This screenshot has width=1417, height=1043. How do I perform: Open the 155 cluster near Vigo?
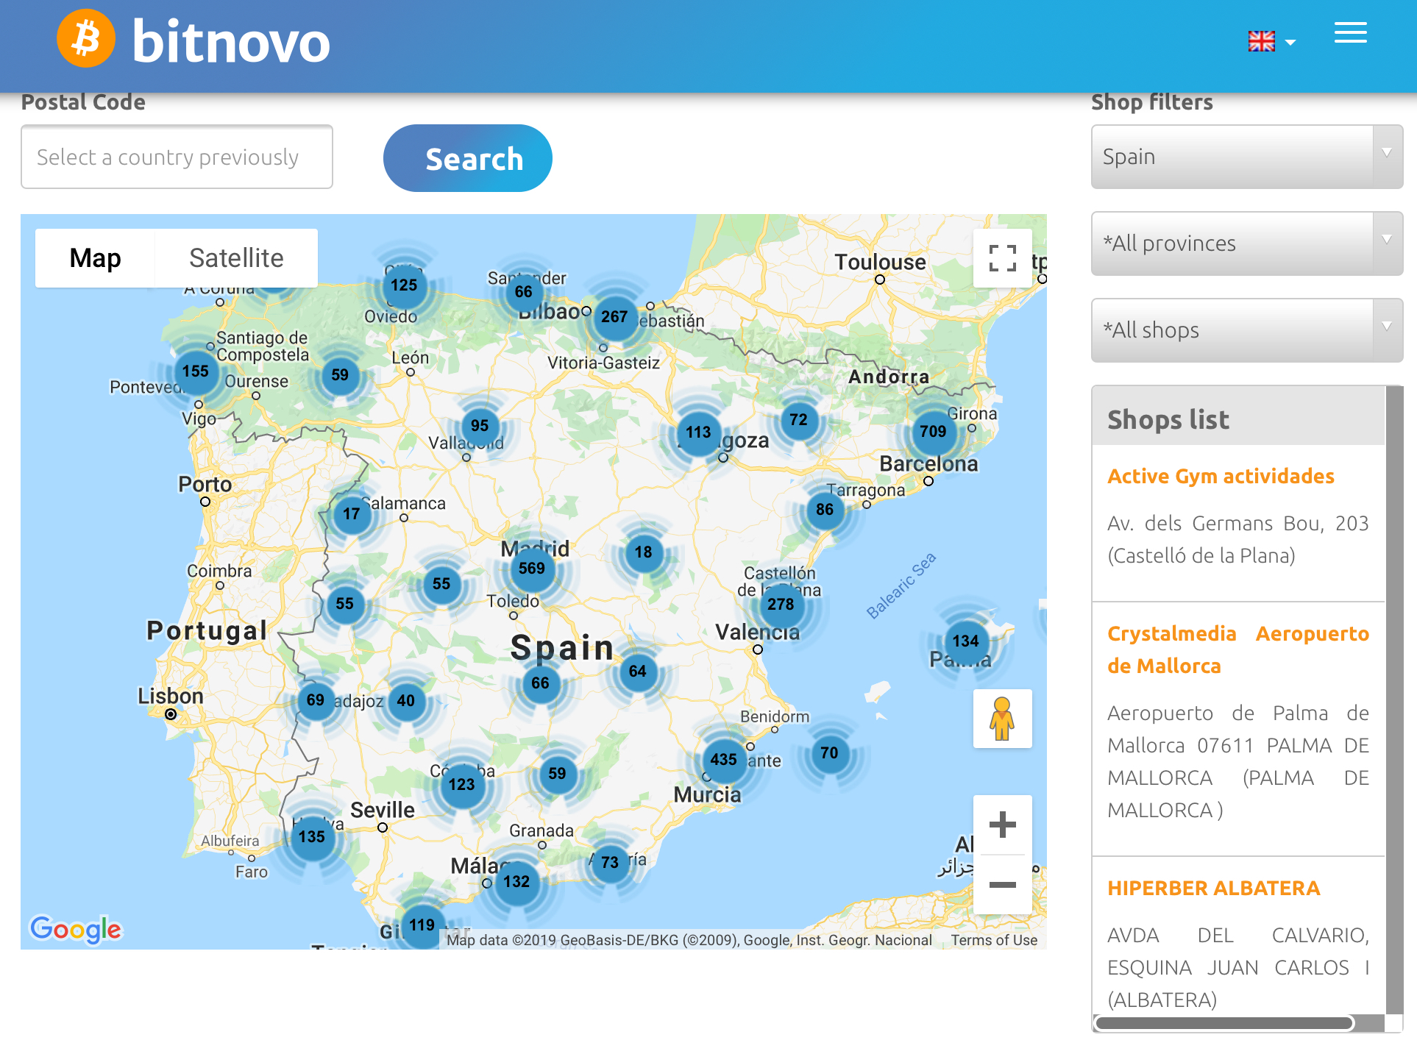(196, 371)
